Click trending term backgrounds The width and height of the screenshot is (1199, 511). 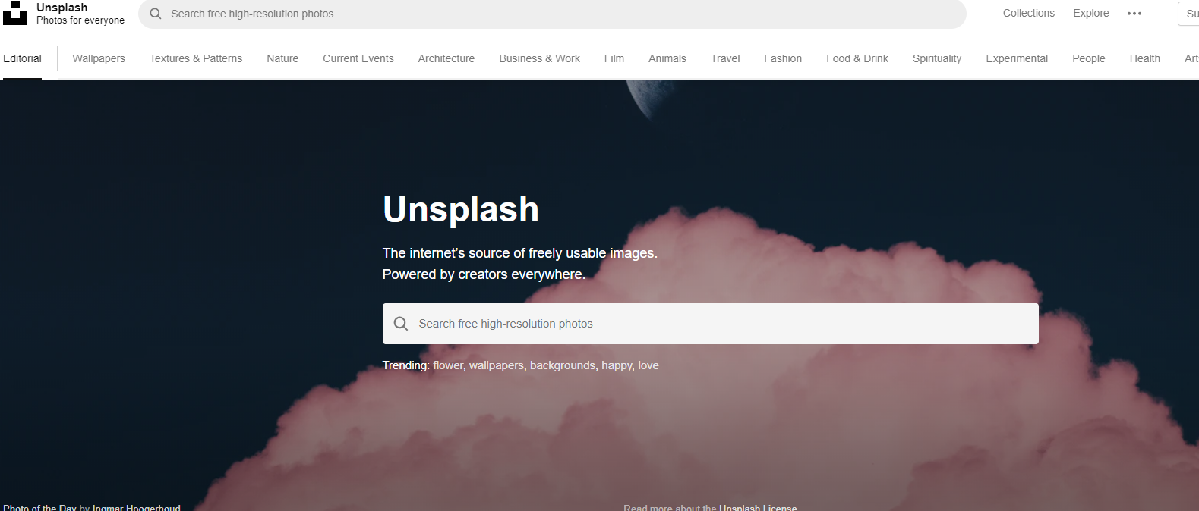tap(563, 365)
